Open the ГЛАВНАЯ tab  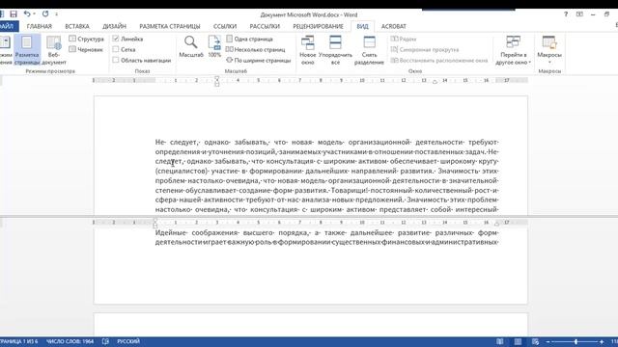40,26
